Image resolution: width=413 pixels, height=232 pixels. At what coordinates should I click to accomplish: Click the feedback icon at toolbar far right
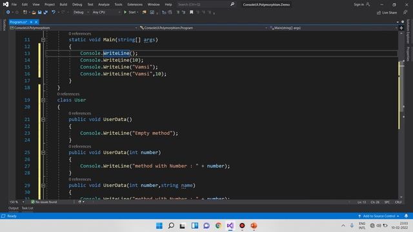405,12
